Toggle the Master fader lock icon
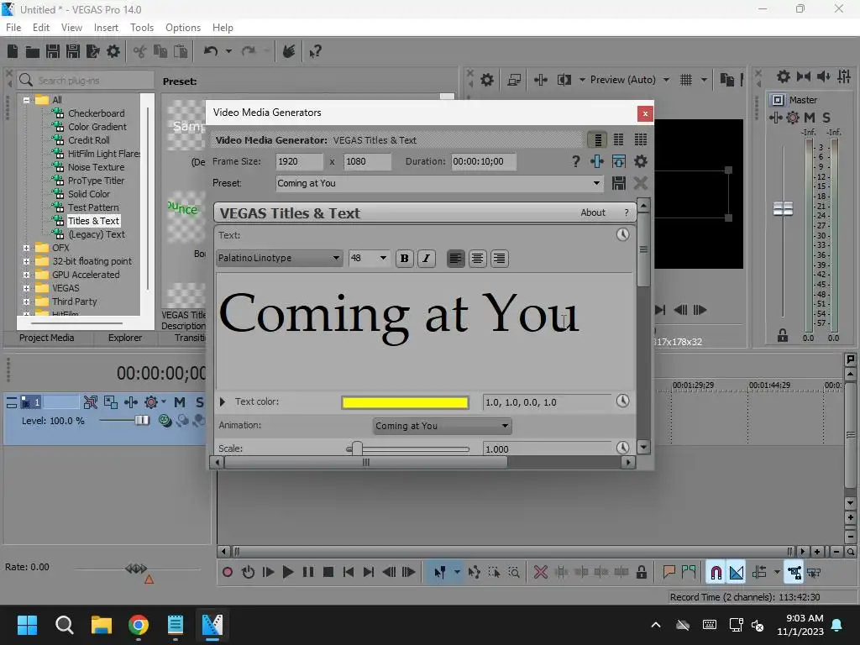The image size is (860, 645). pyautogui.click(x=783, y=336)
